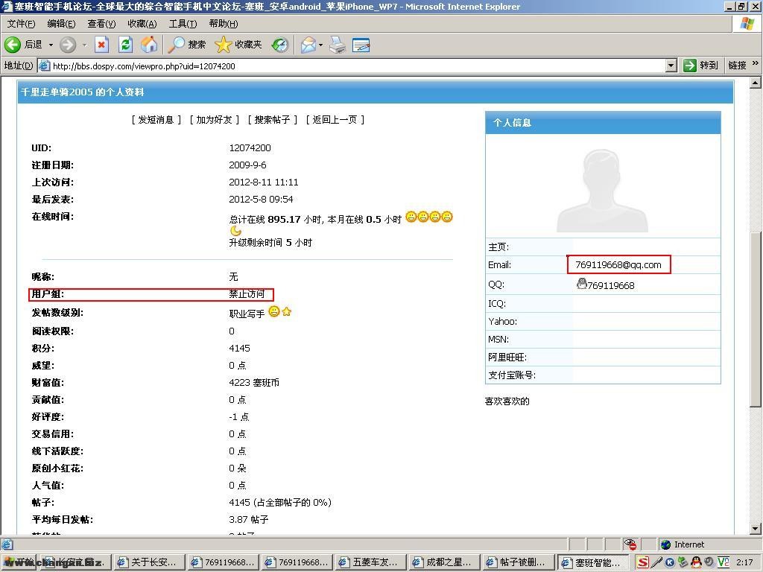Go to the Home page icon
763x572 pixels.
point(149,45)
